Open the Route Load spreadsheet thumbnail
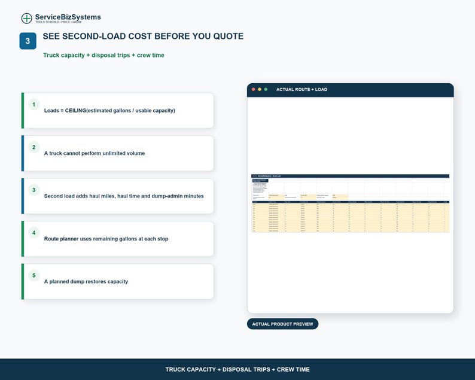This screenshot has width=475, height=380. pos(350,203)
